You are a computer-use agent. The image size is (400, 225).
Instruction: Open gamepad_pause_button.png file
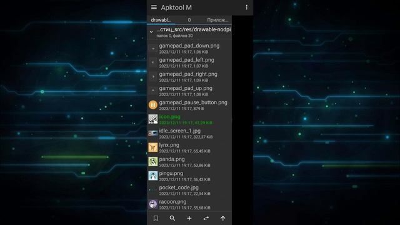tap(189, 105)
